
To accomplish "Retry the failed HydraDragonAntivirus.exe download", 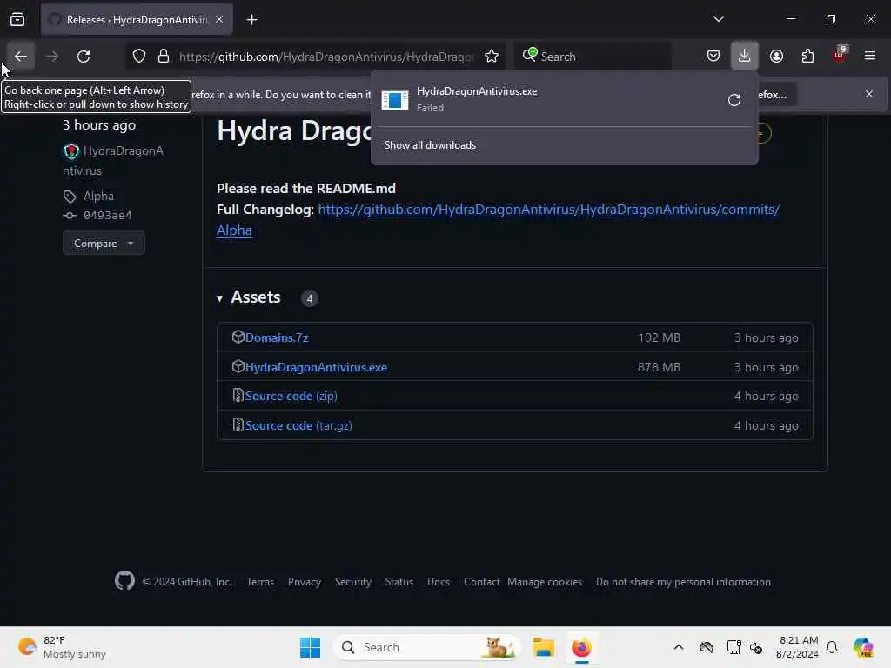I will [734, 100].
